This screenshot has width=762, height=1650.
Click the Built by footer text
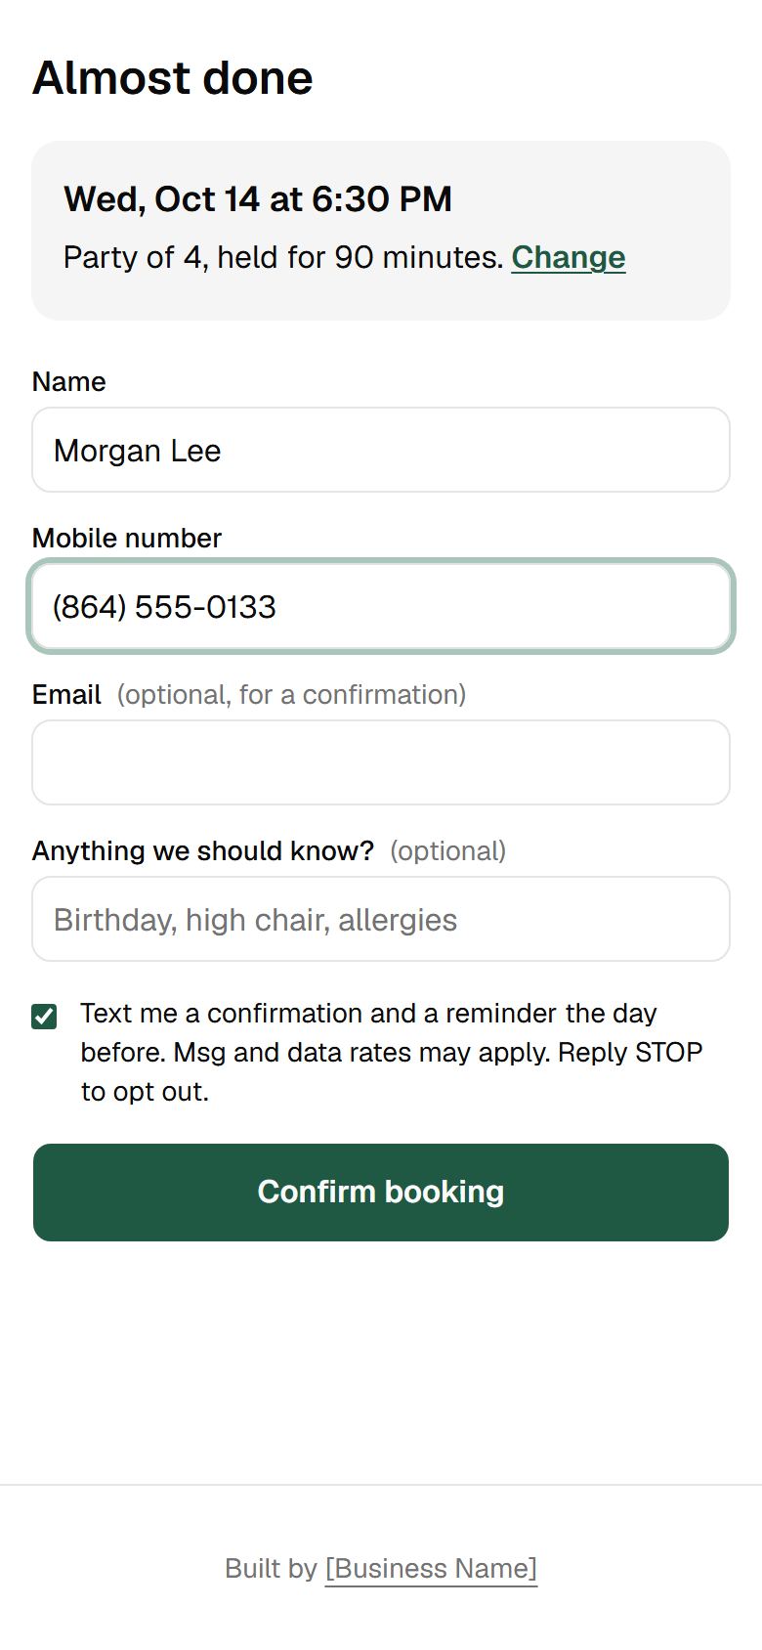271,1569
